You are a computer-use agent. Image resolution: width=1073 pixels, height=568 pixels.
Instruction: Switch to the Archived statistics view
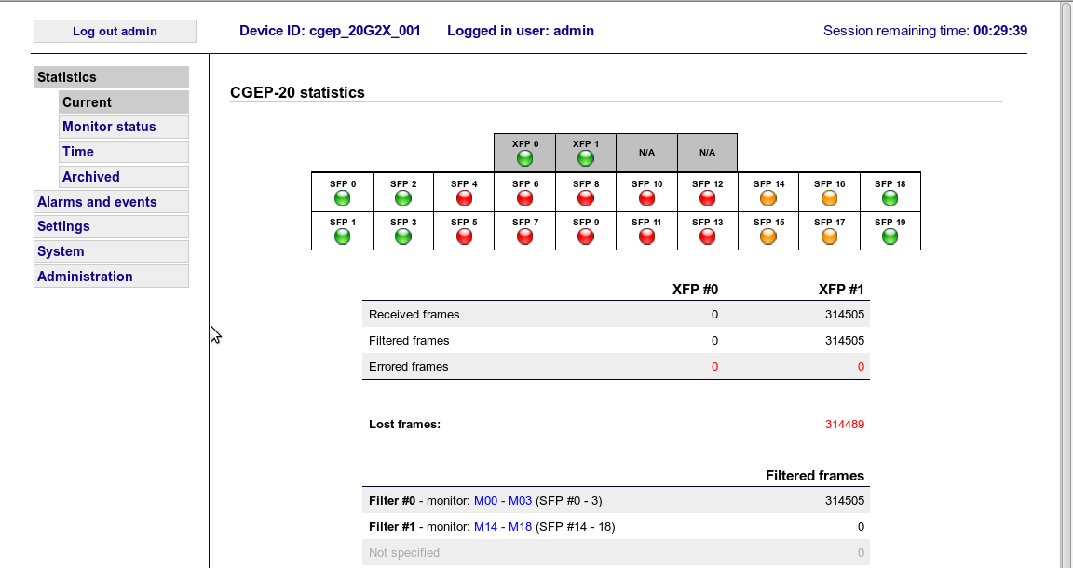[90, 176]
